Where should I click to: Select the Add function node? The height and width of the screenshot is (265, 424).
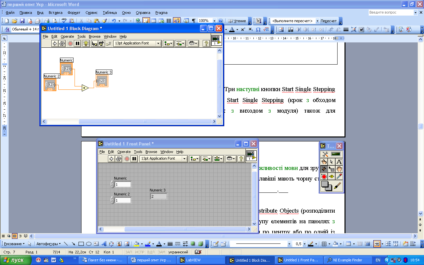coord(85,88)
